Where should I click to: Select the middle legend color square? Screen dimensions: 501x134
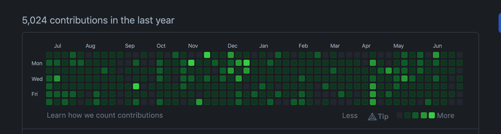tap(415, 115)
